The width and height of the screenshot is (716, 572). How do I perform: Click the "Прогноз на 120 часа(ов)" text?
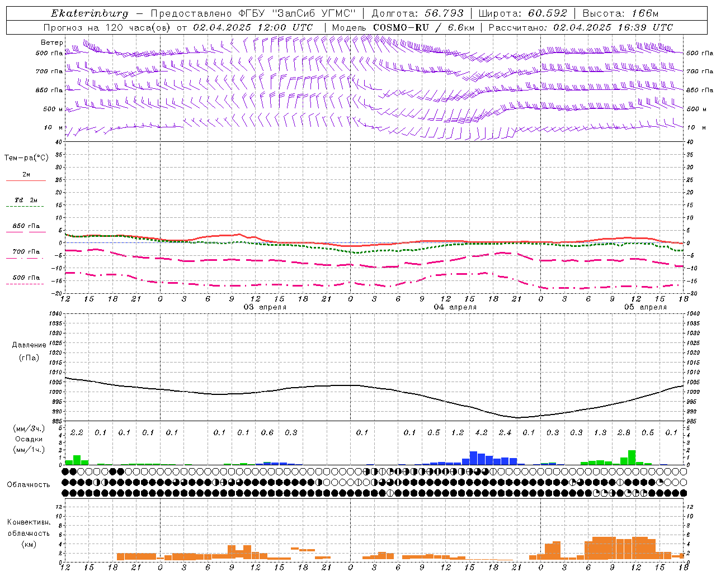click(108, 27)
